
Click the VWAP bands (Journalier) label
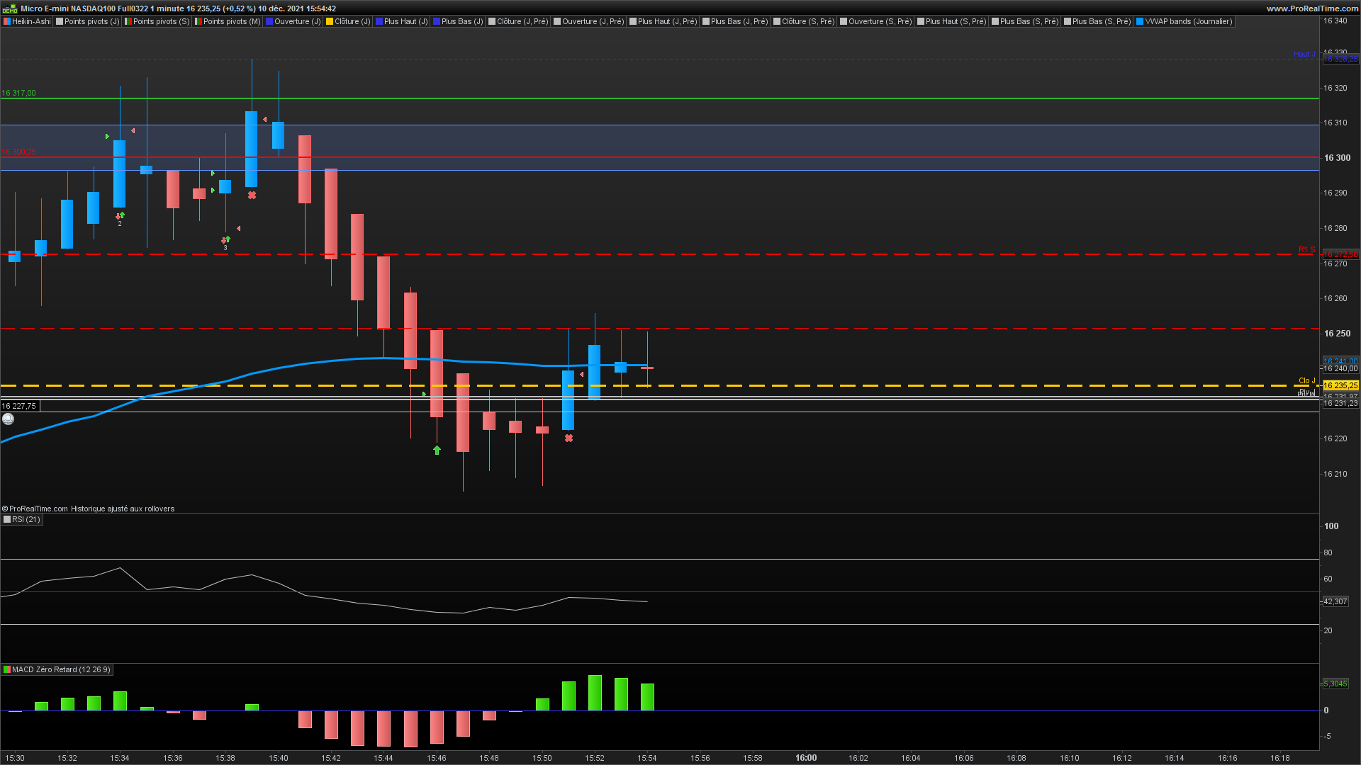(1188, 21)
